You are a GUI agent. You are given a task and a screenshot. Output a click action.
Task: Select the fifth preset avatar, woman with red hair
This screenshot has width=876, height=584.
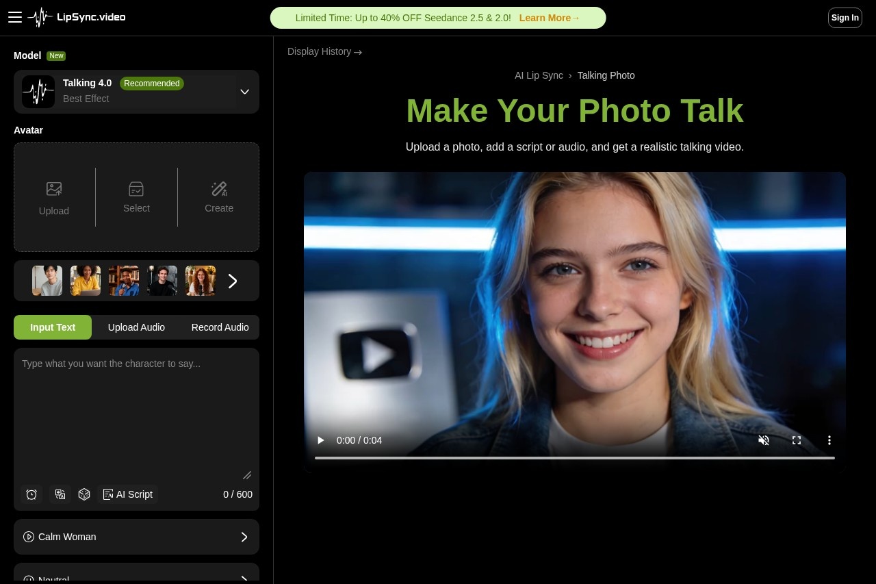coord(201,281)
